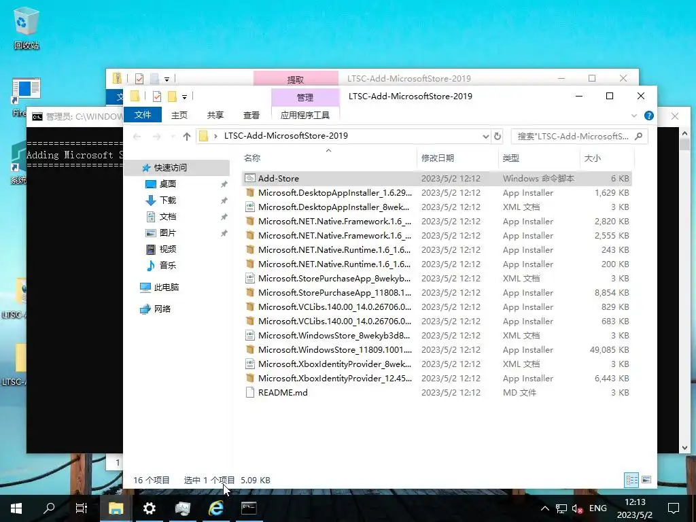
Task: Open taskbar search
Action: [49, 508]
